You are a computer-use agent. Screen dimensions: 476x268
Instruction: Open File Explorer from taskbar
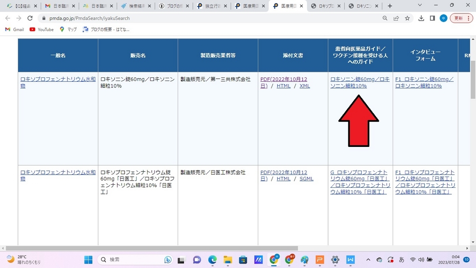(228, 260)
